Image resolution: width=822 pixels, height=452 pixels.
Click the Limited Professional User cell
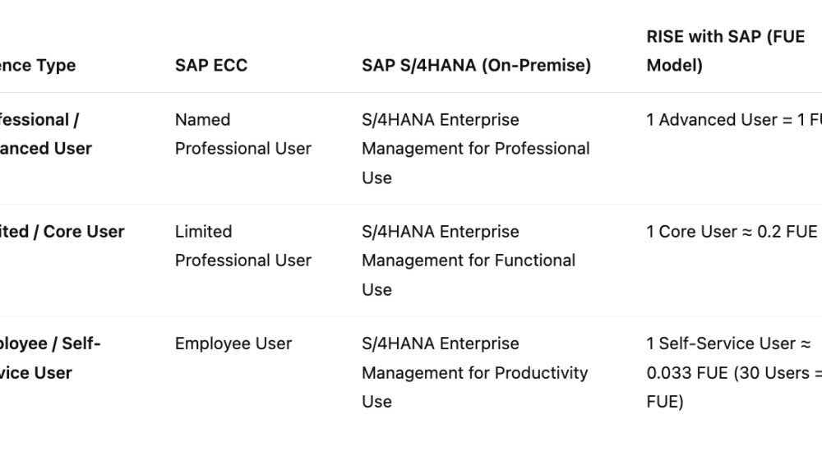242,246
